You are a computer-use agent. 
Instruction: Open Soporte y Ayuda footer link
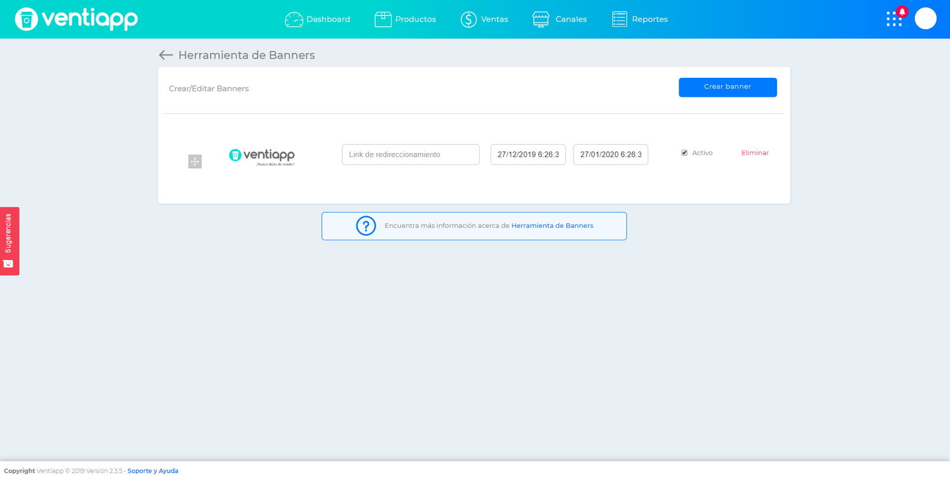(153, 471)
